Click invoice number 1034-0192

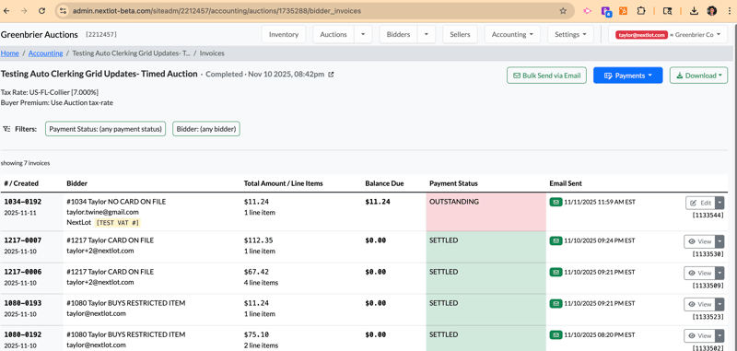coord(22,202)
